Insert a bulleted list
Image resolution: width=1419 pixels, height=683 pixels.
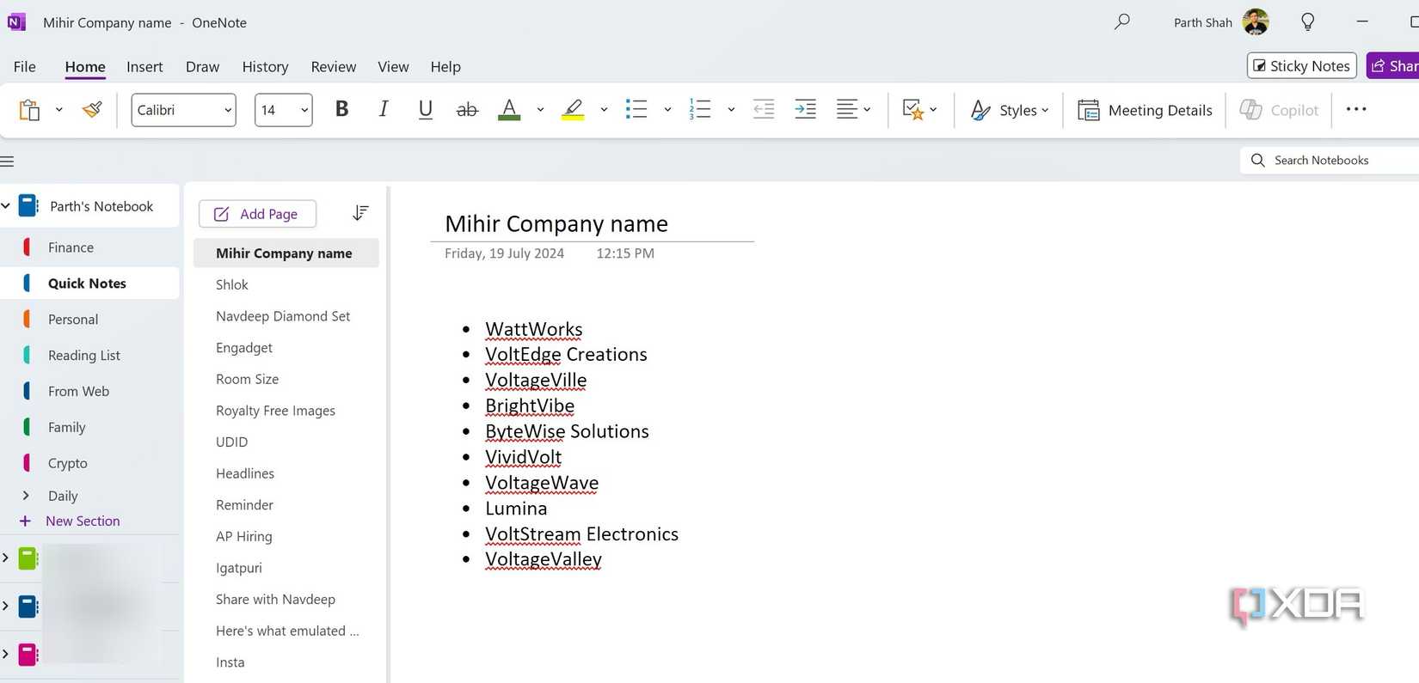point(636,110)
